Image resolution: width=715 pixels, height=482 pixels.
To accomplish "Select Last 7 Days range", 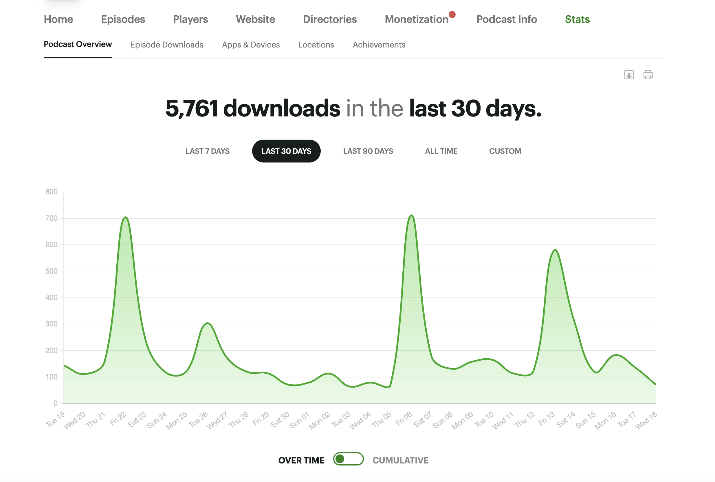I will 207,151.
